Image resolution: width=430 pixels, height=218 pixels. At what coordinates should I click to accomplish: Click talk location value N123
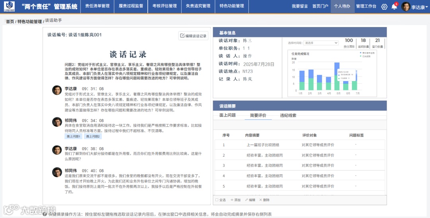(248, 72)
